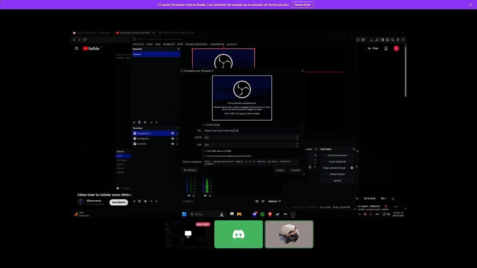Move source up in bottom sources toolbar
The width and height of the screenshot is (477, 268).
tap(151, 201)
